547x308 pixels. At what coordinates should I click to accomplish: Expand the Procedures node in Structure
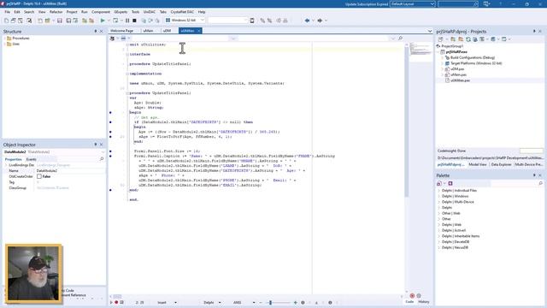point(4,38)
